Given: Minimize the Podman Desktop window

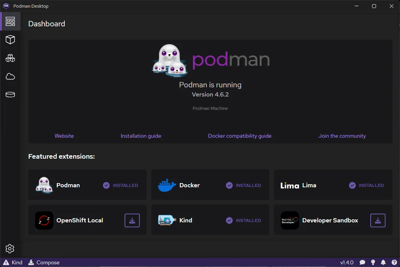Looking at the screenshot, I should pos(357,6).
